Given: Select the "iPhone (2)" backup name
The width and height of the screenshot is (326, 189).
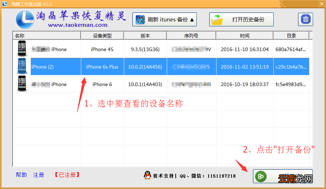Looking at the screenshot, I should click(x=43, y=67).
